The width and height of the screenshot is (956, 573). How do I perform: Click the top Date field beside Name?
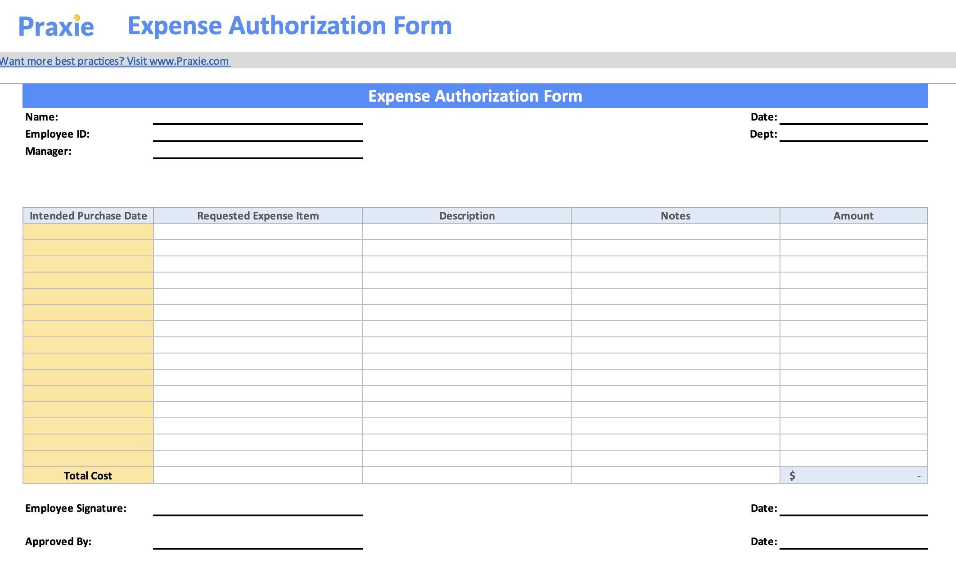coord(854,118)
